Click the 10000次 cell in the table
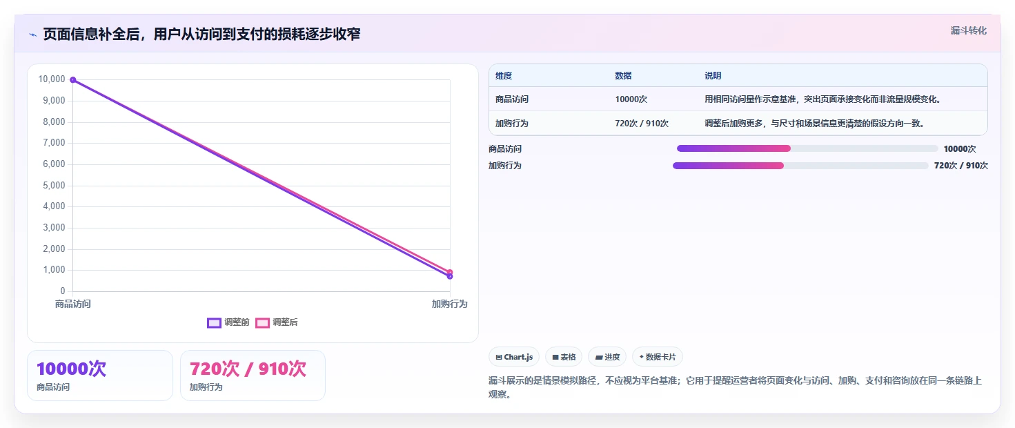Viewport: 1015px width, 428px height. [x=631, y=99]
